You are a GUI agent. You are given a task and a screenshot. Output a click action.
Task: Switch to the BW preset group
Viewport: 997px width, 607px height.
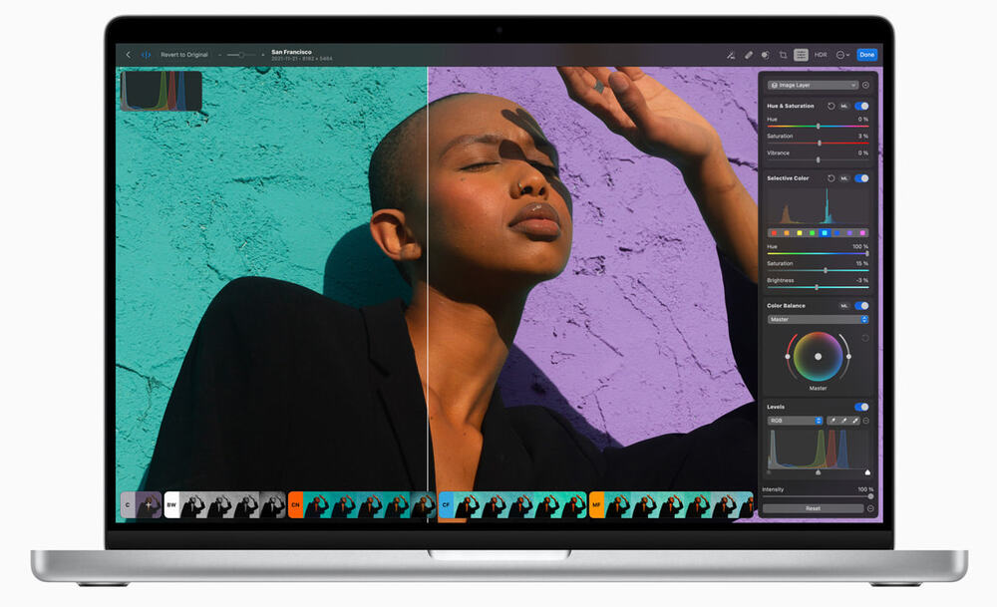[x=171, y=505]
